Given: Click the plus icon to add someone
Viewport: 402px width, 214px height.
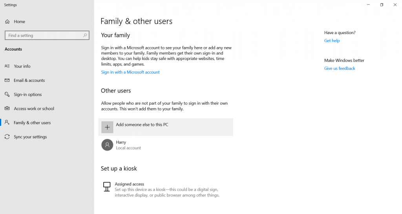Looking at the screenshot, I should (x=107, y=127).
